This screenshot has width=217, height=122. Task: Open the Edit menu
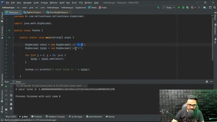(x=13, y=3)
